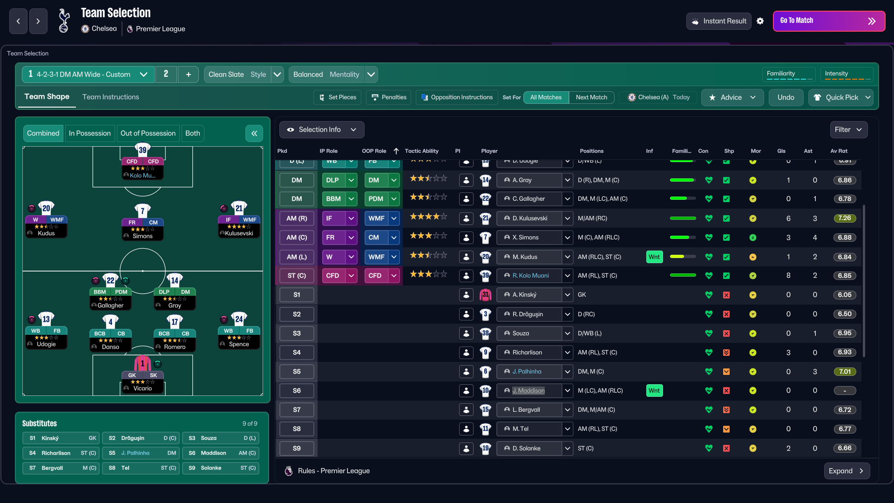Click the player instruction icon for A. Kinský
Viewport: 894px width, 503px height.
click(x=466, y=295)
